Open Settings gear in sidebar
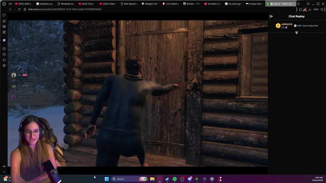The width and height of the screenshot is (326, 183). point(4,66)
